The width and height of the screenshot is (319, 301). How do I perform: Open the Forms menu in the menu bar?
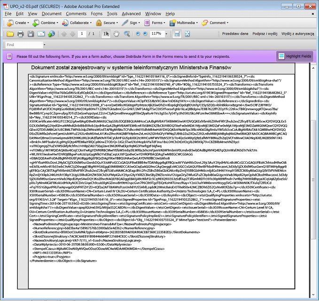(x=97, y=14)
